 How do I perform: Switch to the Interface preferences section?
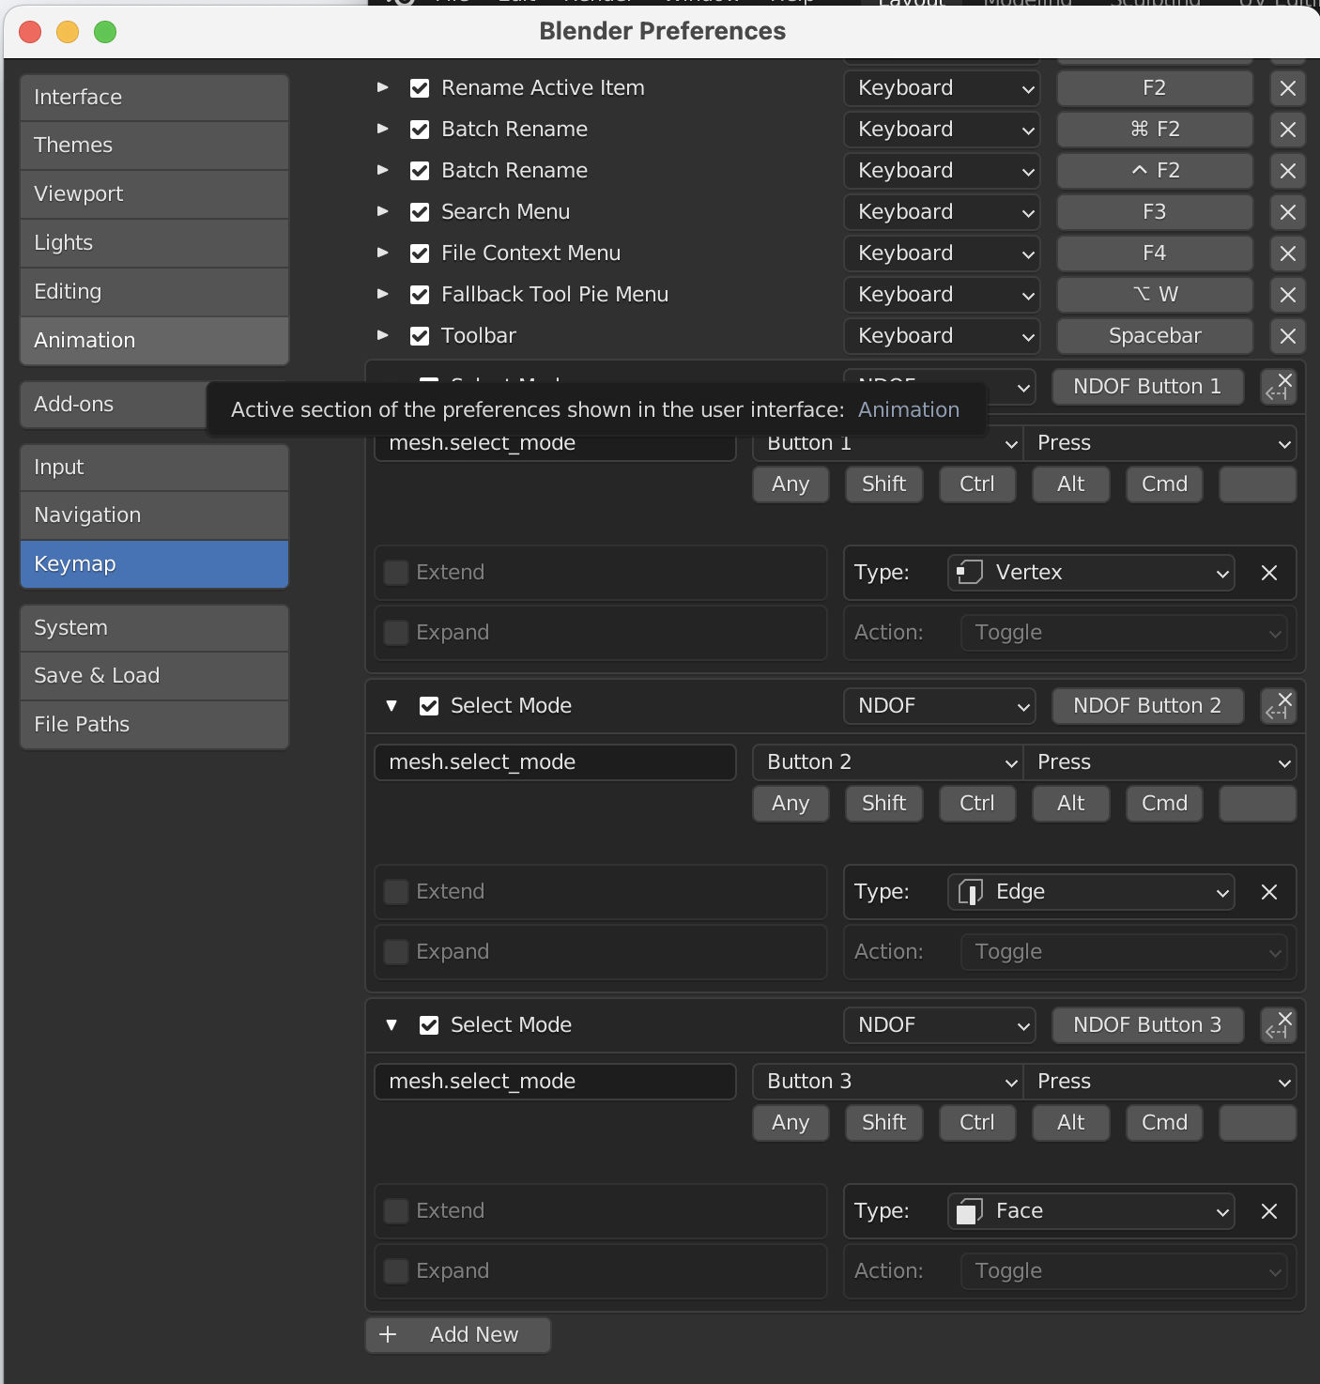(x=154, y=98)
